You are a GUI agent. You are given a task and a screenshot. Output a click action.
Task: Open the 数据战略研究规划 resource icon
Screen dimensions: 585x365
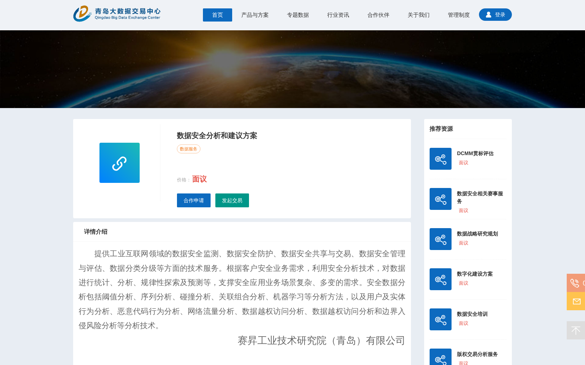tap(441, 239)
